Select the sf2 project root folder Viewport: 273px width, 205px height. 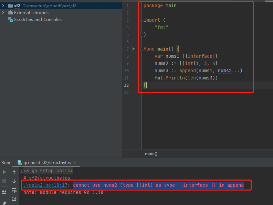[61, 6]
